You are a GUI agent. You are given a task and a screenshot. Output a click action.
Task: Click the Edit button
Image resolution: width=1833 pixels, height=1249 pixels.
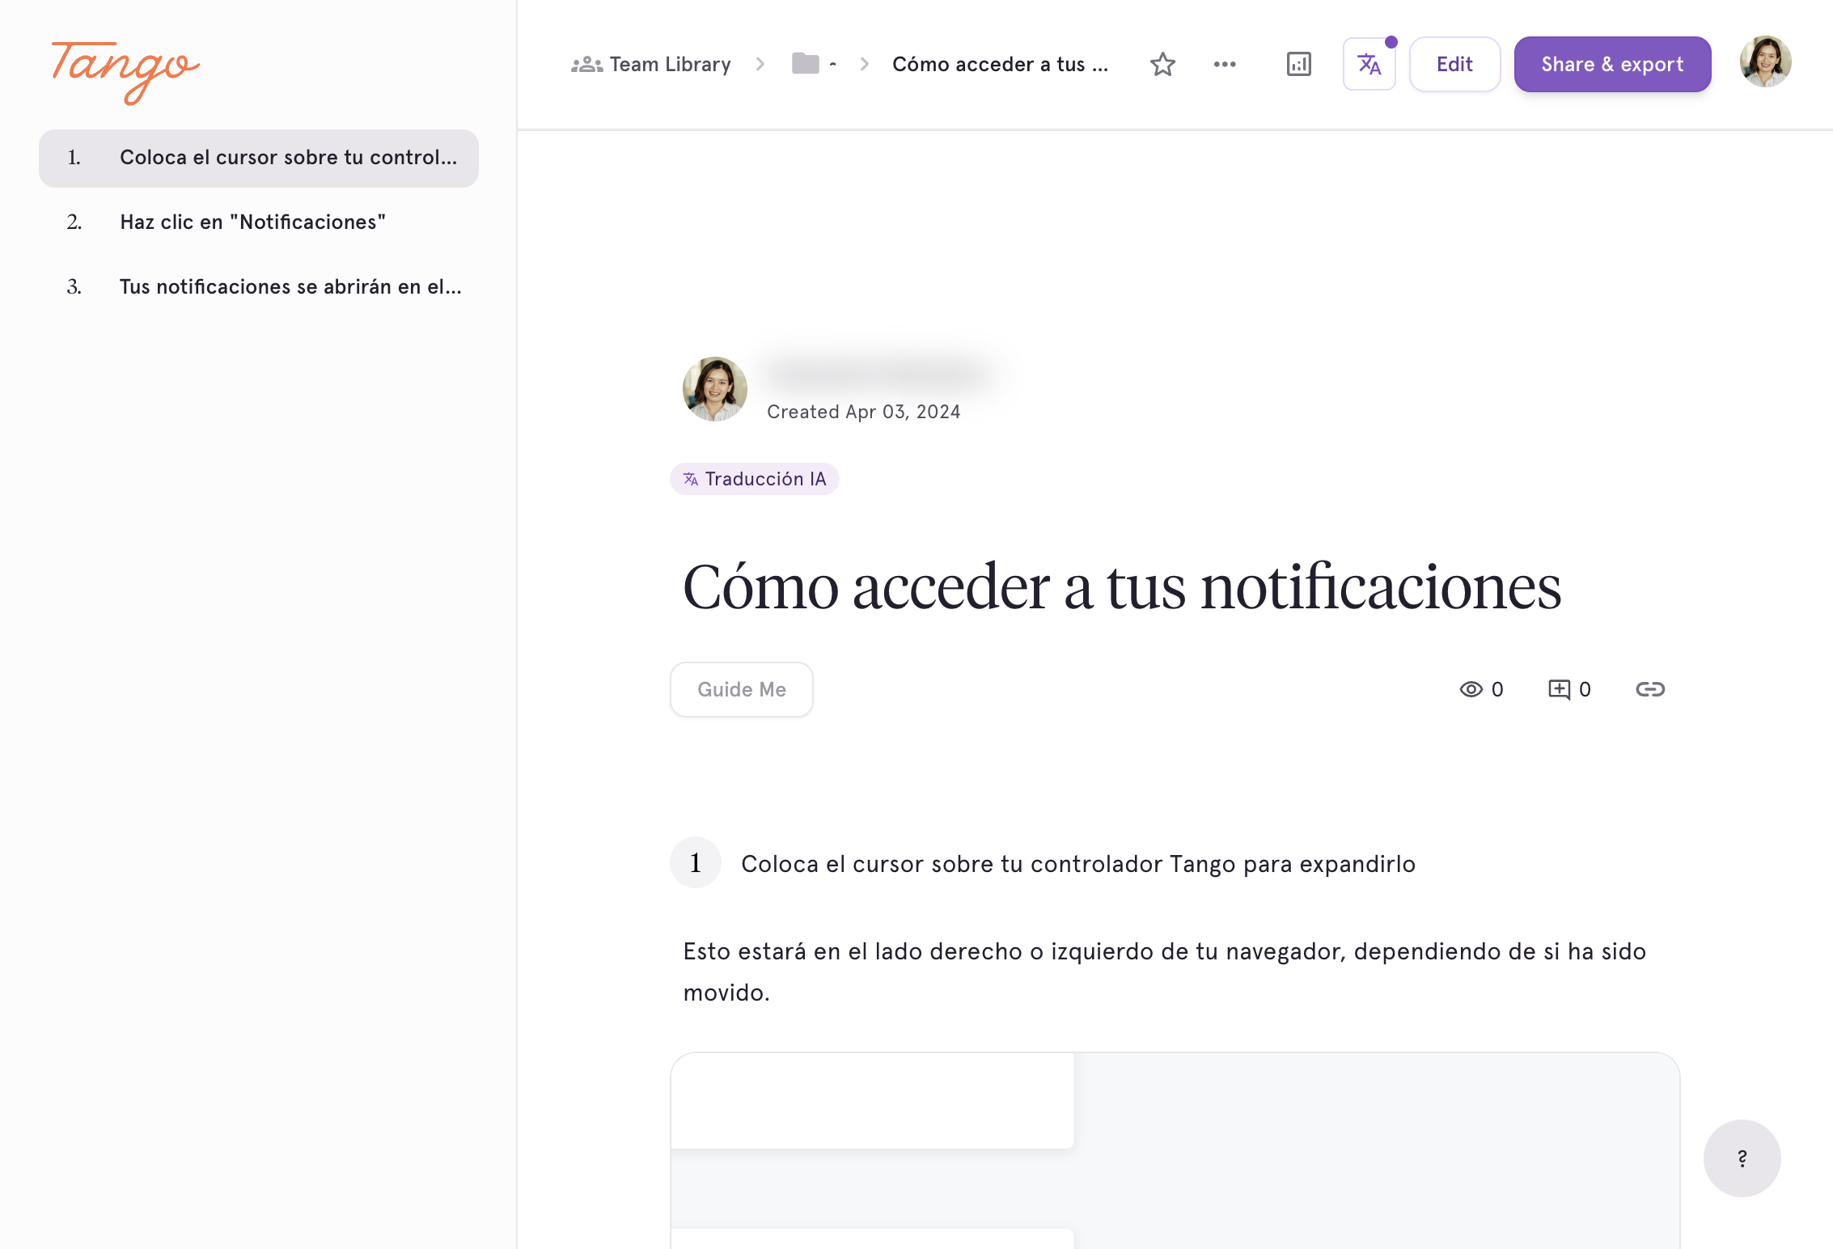[1454, 64]
